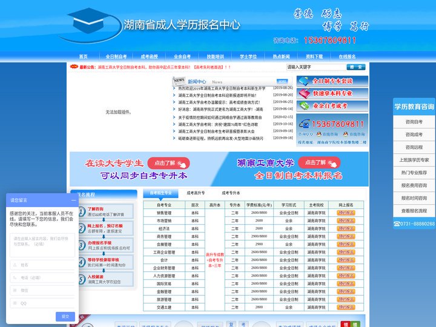Open news 湖南工商大学全日制自考本科迎新报道即将开始
436x327 pixels.
pyautogui.click(x=217, y=95)
